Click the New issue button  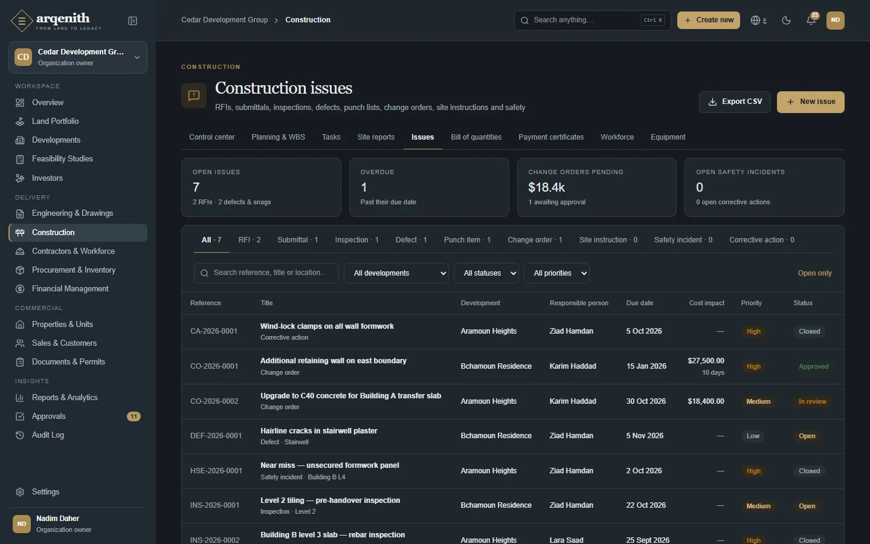[811, 102]
